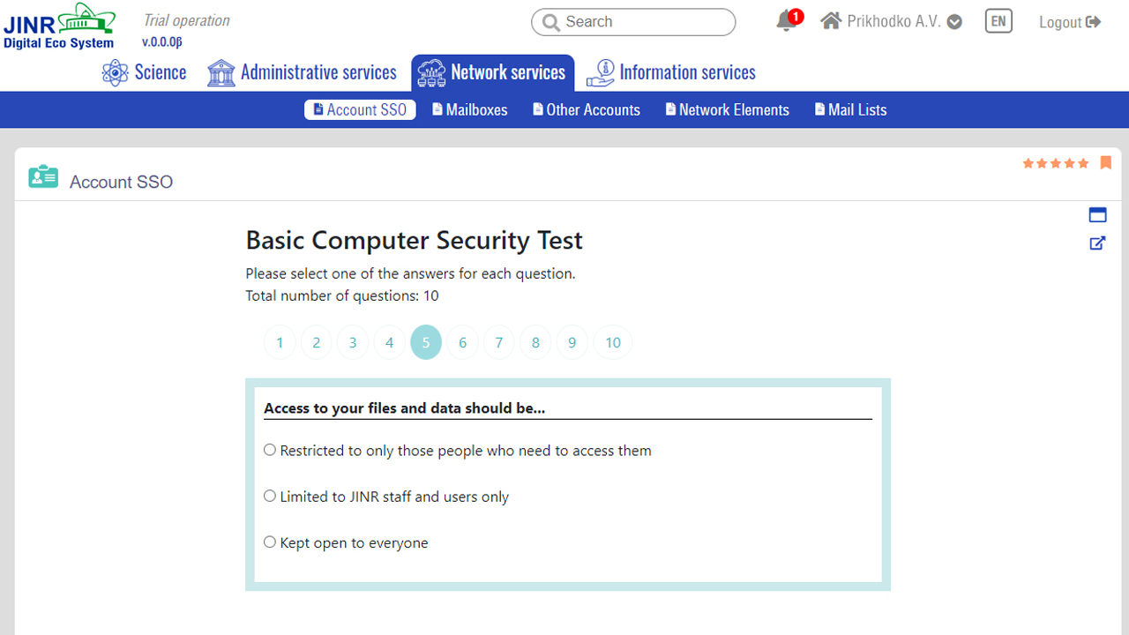Open the Administrative services menu

(x=302, y=72)
